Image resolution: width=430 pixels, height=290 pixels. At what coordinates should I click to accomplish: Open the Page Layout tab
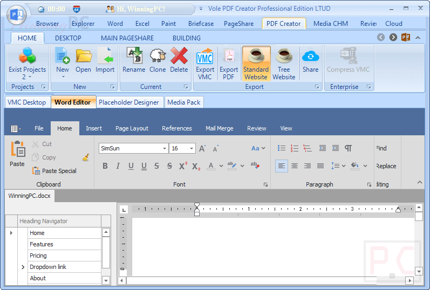coord(132,128)
